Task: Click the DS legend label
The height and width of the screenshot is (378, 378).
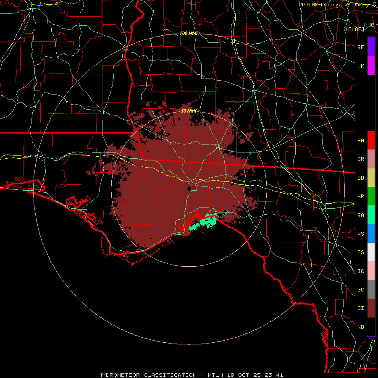Action: (x=360, y=252)
